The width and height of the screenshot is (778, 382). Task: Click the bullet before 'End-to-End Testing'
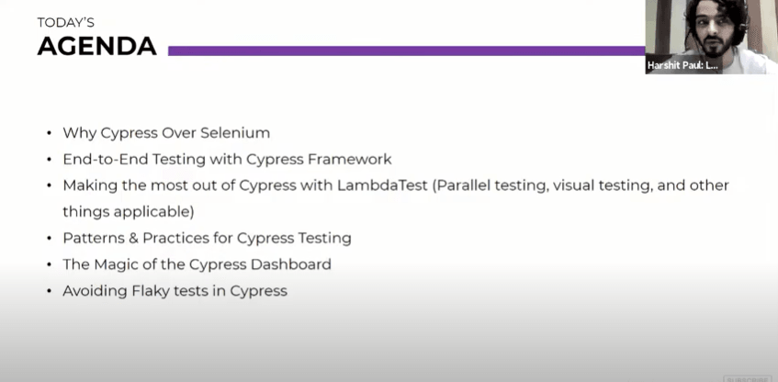pos(48,160)
